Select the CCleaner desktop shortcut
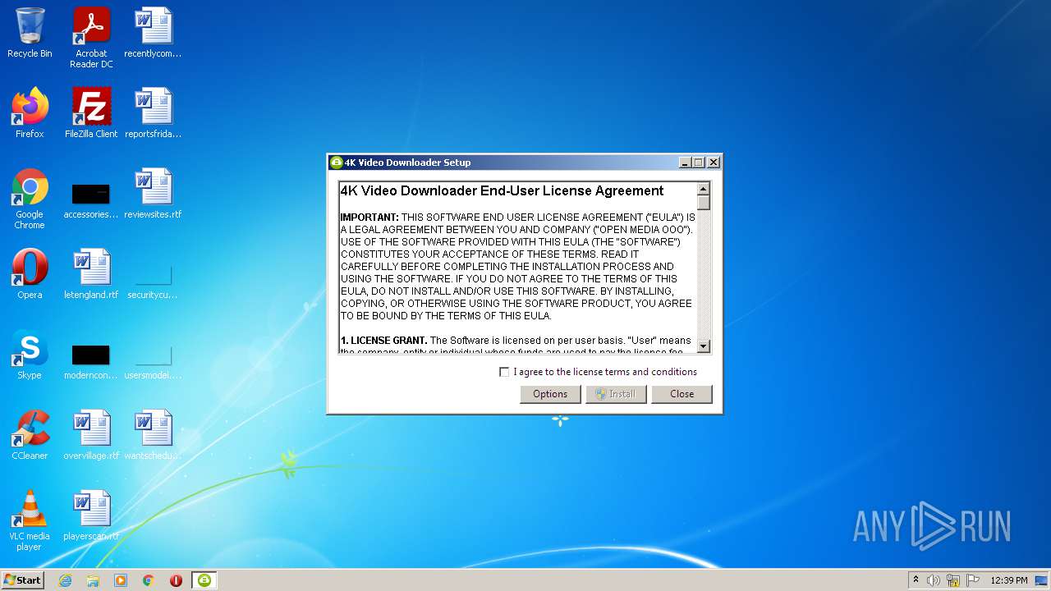The image size is (1051, 591). (x=30, y=435)
